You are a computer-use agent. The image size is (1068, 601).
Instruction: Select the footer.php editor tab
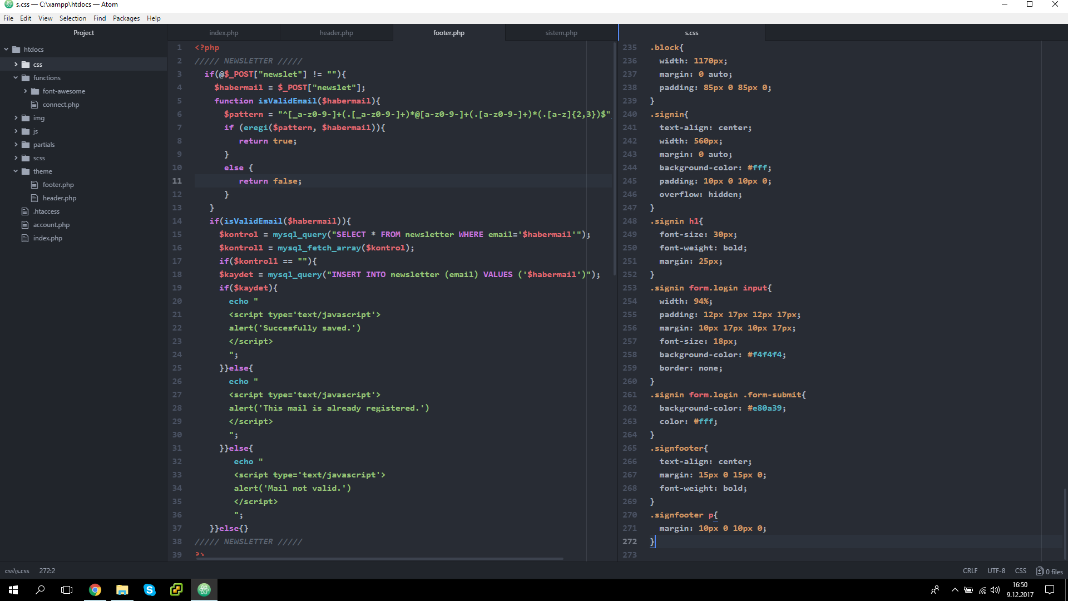[x=449, y=33]
